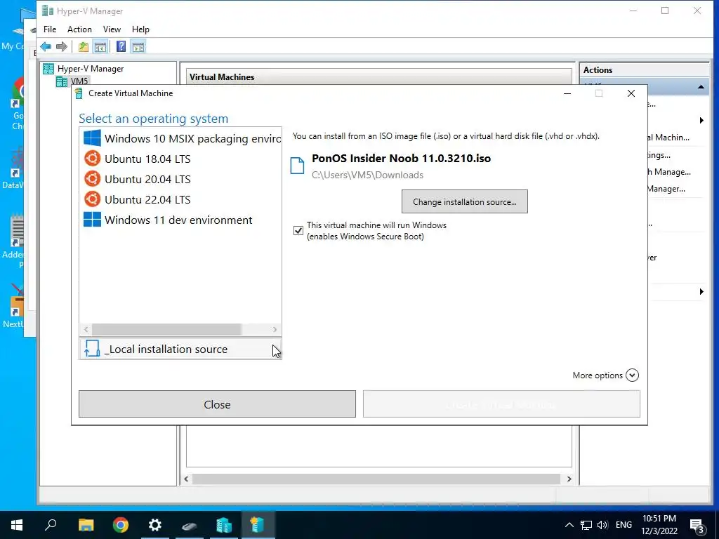The height and width of the screenshot is (539, 719).
Task: Click the ENG language indicator
Action: 624,525
